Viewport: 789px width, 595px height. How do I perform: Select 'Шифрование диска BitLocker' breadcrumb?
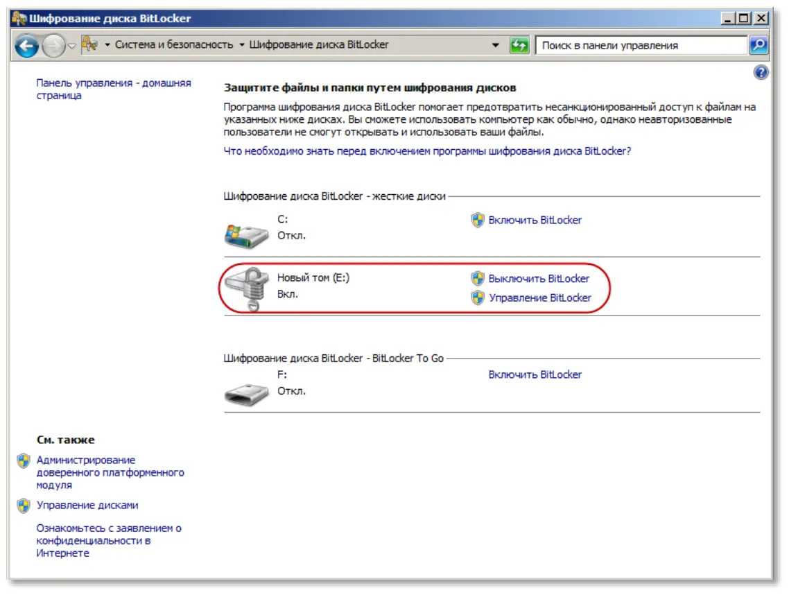[319, 45]
